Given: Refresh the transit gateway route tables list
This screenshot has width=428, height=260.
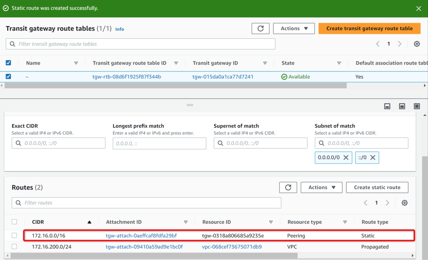Looking at the screenshot, I should 260,28.
